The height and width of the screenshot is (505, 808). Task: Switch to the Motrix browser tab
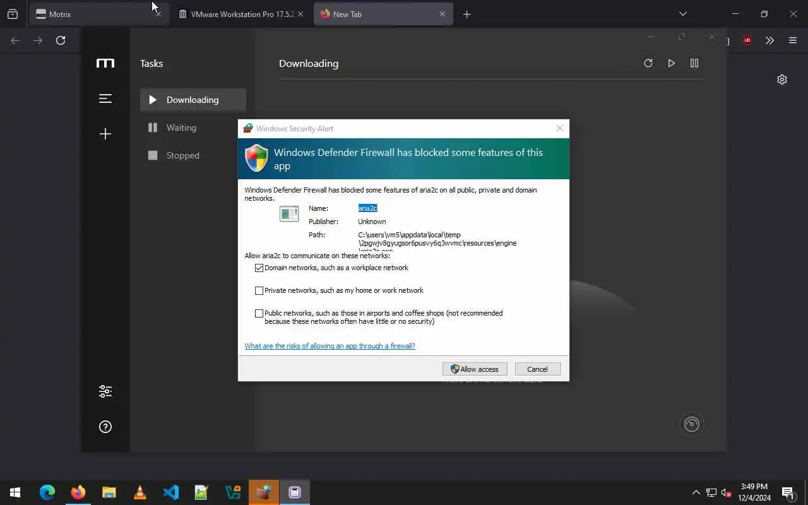[x=99, y=14]
